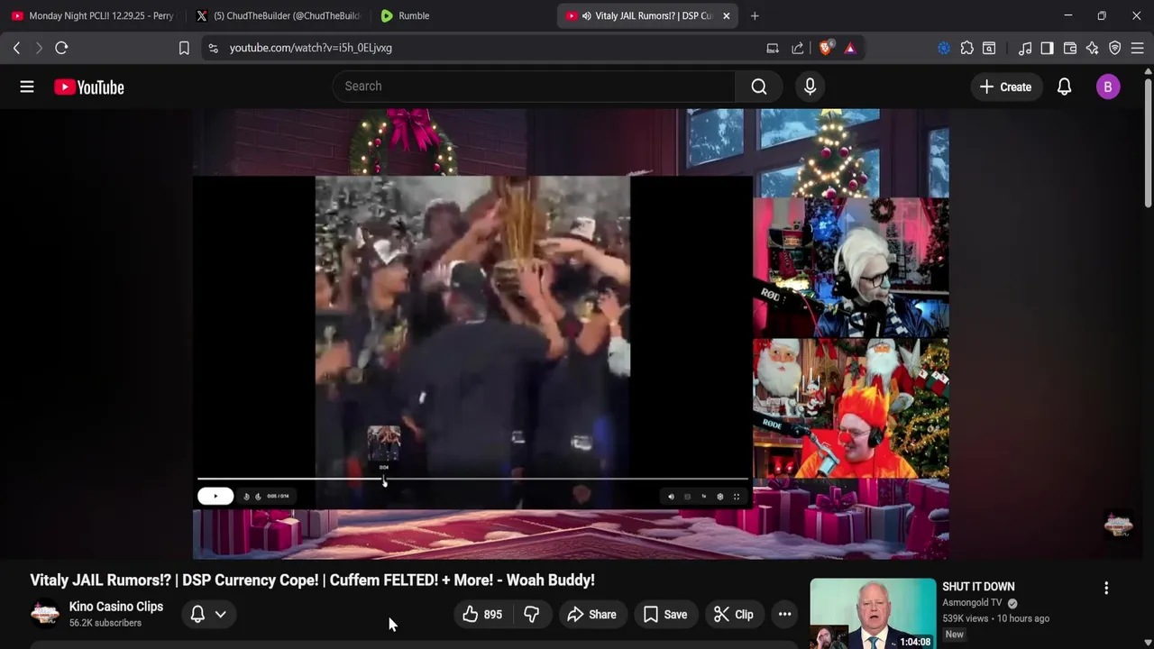Switch to Monday Night PCLII tab

[x=92, y=15]
